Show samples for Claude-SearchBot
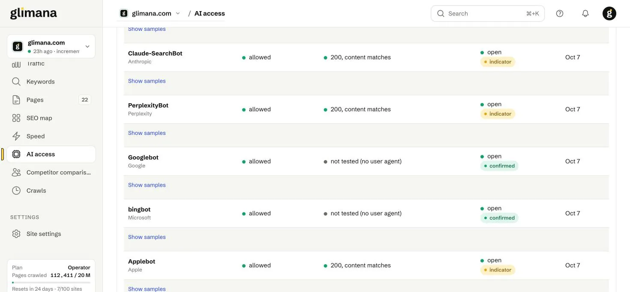The height and width of the screenshot is (292, 630). [x=147, y=81]
